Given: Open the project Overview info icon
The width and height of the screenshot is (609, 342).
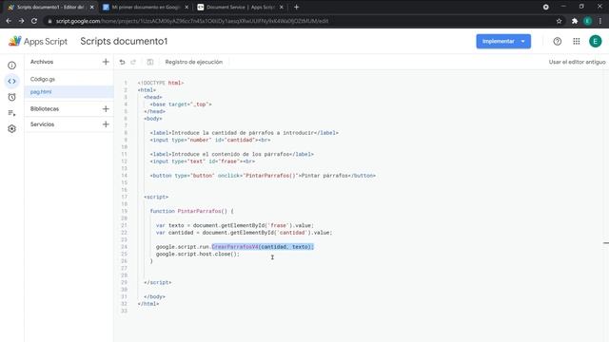Looking at the screenshot, I should click(x=12, y=66).
